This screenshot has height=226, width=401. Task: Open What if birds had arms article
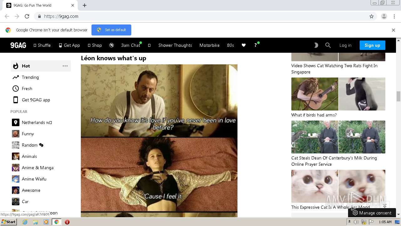(314, 115)
